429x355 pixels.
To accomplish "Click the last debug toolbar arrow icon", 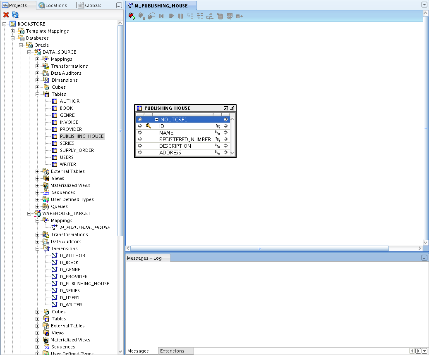I will coord(240,16).
